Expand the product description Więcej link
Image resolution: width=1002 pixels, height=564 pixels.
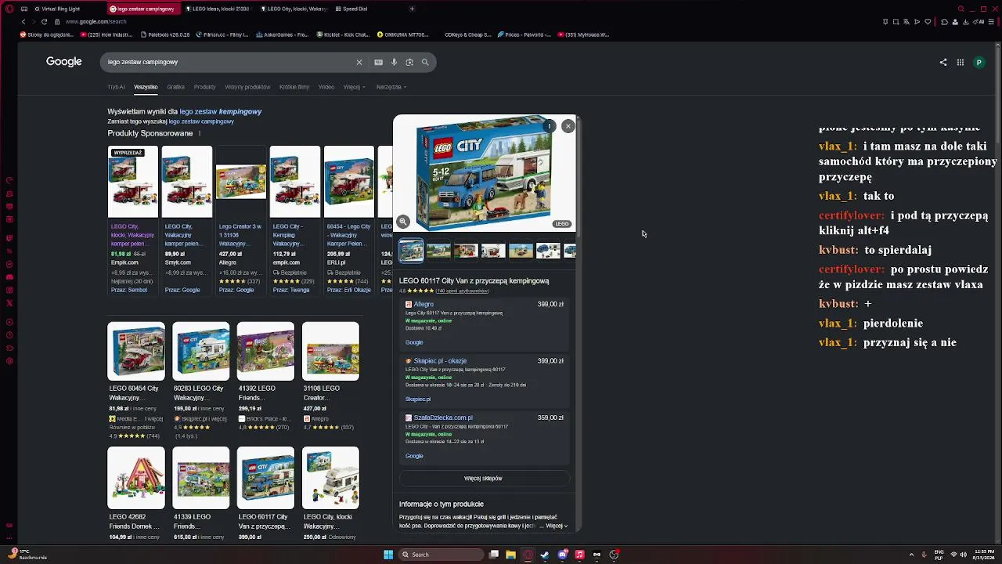click(557, 526)
